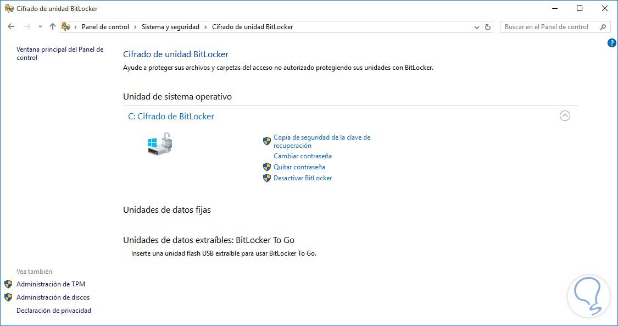Click the 'Inserte una unidad flash USB extraíble' text

pyautogui.click(x=224, y=253)
